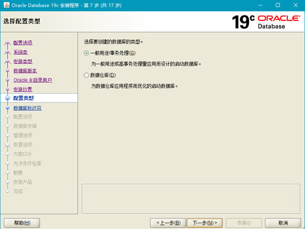Screen dimensions: 305x229
Task: Go to 安装类型 step
Action: [x=23, y=61]
